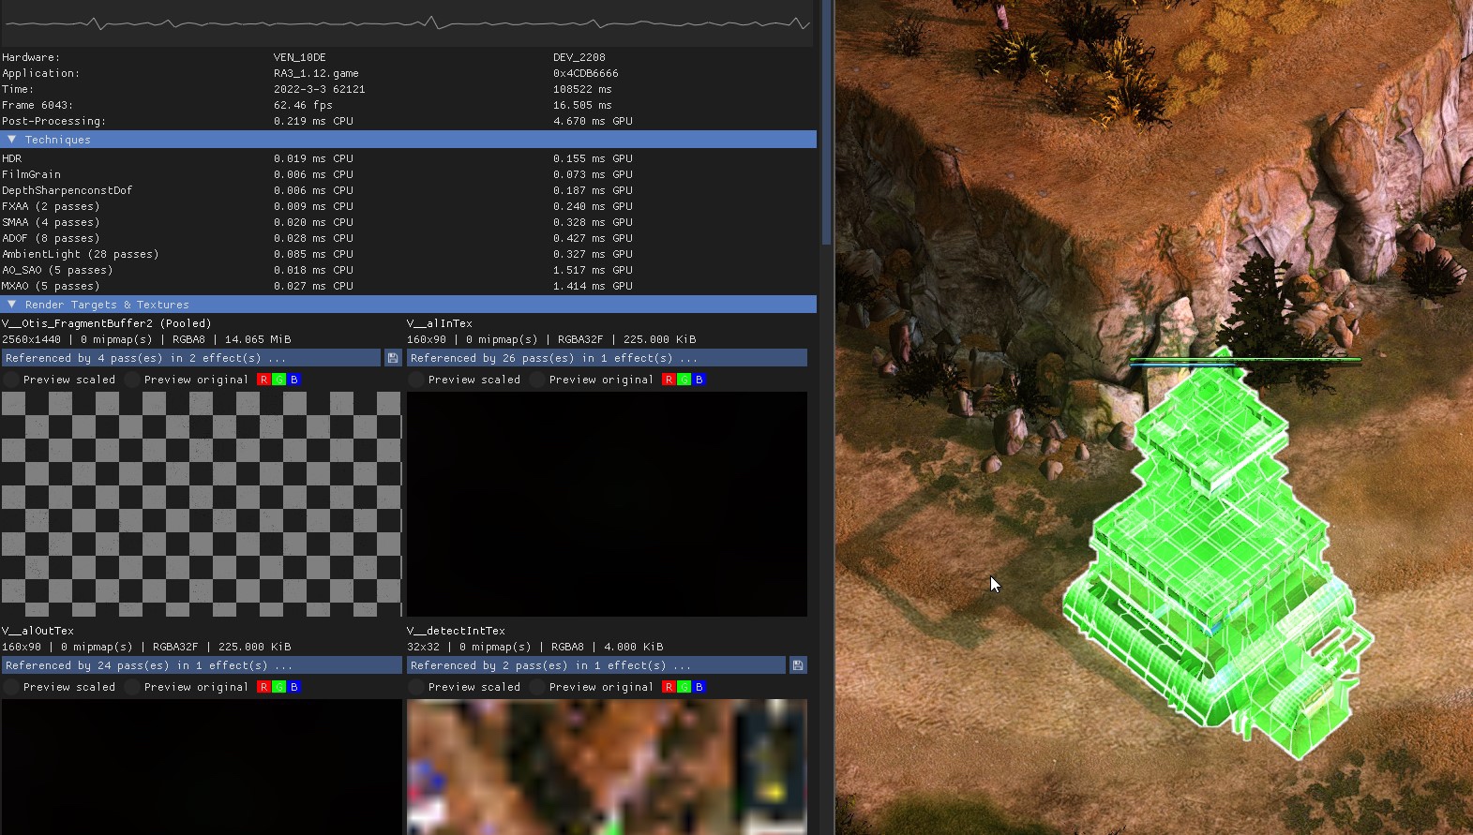This screenshot has height=835, width=1473.
Task: Toggle green channel for V__detectIntTex preview
Action: [x=684, y=687]
